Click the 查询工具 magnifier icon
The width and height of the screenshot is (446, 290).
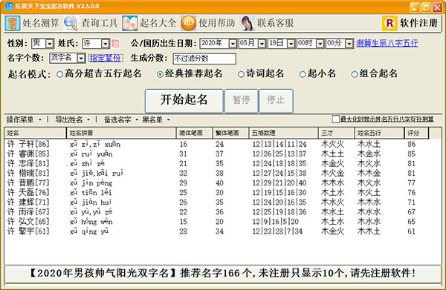tap(71, 23)
